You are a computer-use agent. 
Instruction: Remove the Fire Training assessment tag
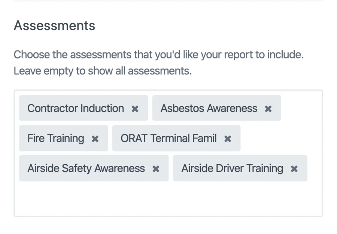95,139
